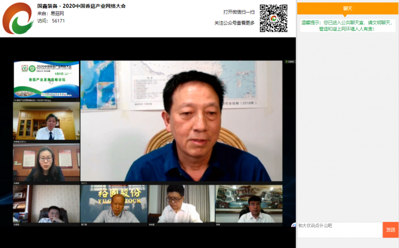
Task: Click the text 关注公众号查看更多
Action: click(x=234, y=23)
